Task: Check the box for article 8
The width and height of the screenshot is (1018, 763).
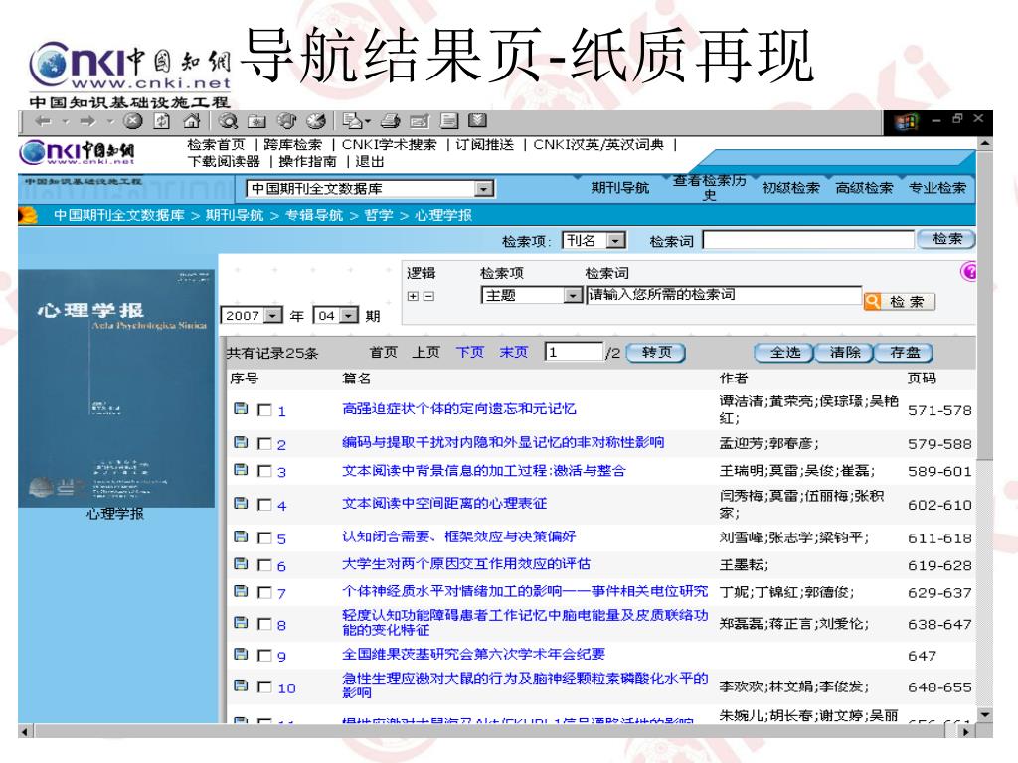Action: [x=264, y=624]
